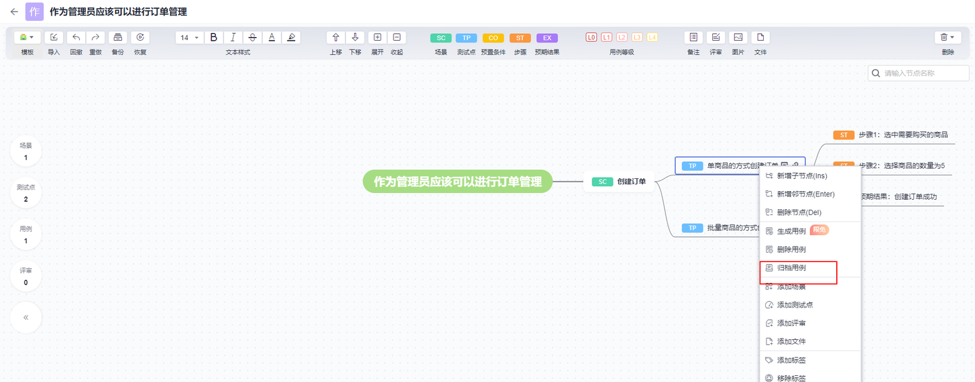
Task: Click the 备注 note icon
Action: point(693,37)
